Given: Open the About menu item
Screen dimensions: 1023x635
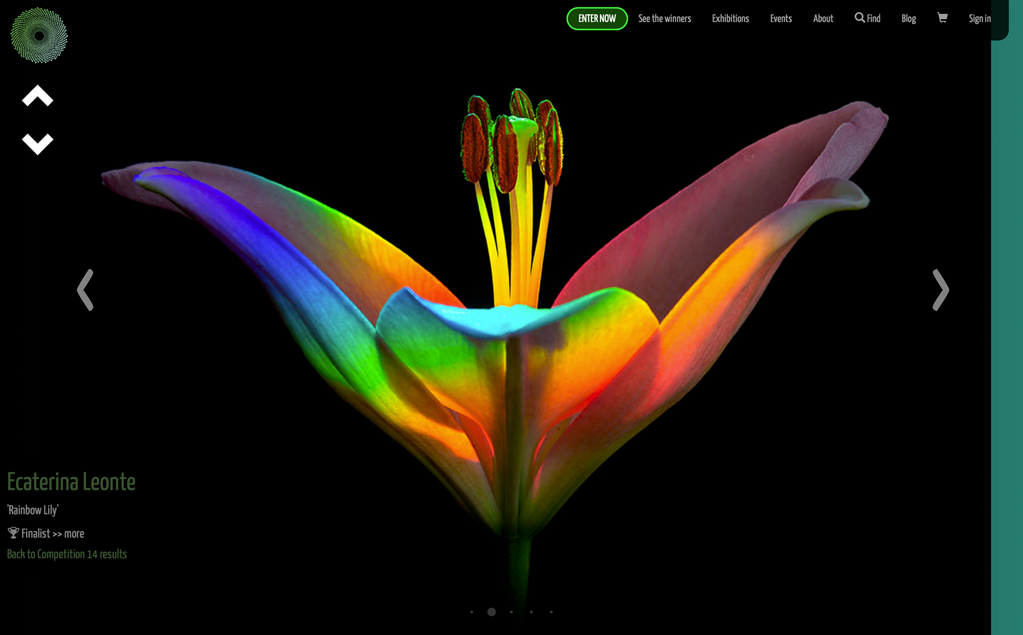Looking at the screenshot, I should click(x=823, y=19).
